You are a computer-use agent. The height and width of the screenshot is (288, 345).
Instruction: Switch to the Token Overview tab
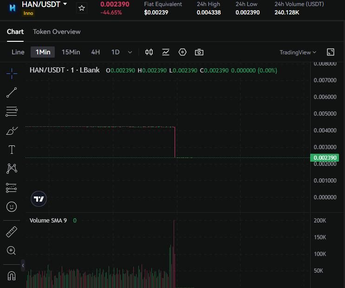(57, 32)
